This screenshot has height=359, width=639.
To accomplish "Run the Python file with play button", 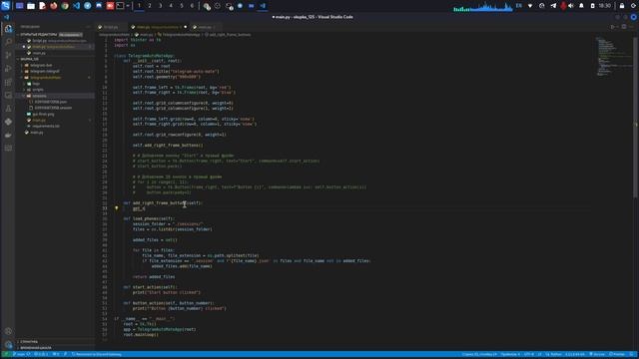I will click(612, 27).
